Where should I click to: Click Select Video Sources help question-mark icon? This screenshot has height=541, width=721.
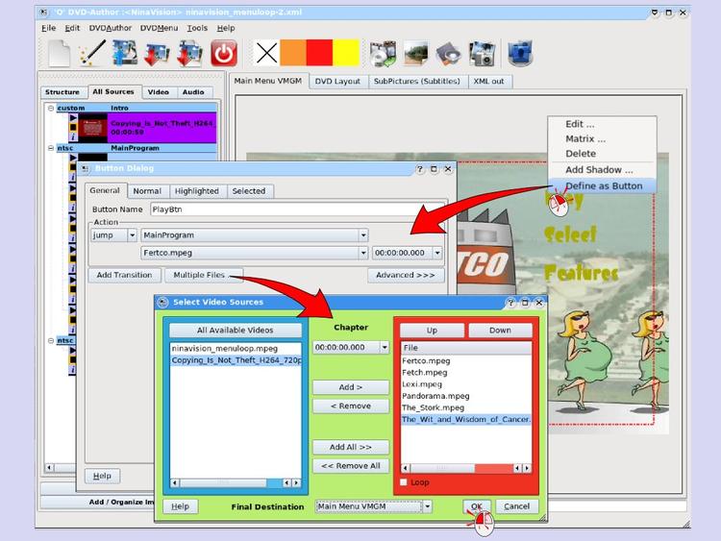pyautogui.click(x=510, y=303)
